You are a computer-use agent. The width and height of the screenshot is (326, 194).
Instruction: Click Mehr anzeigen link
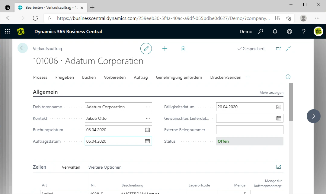point(271,92)
